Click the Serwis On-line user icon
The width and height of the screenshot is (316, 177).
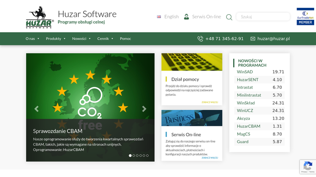tap(186, 17)
